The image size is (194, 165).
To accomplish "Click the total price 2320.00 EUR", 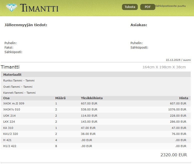I will pos(173,155).
